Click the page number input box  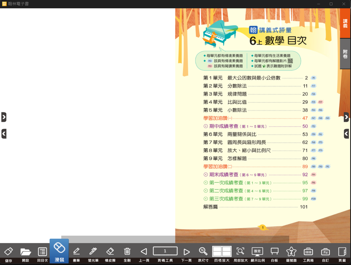coord(165,251)
